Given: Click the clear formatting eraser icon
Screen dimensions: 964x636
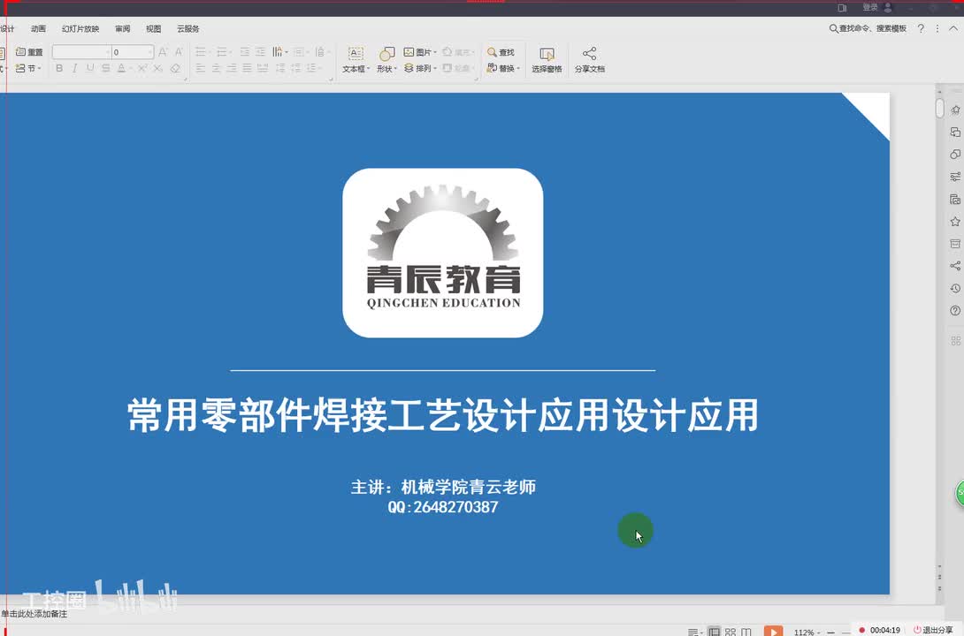Looking at the screenshot, I should (x=175, y=68).
